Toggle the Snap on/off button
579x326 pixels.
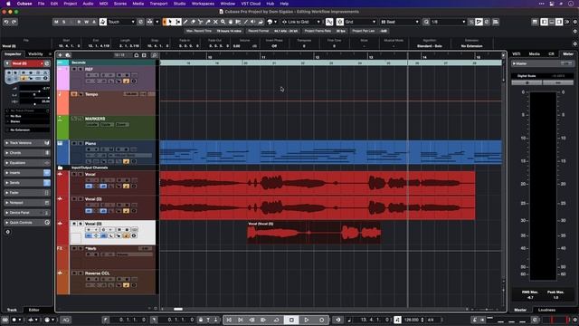click(340, 22)
